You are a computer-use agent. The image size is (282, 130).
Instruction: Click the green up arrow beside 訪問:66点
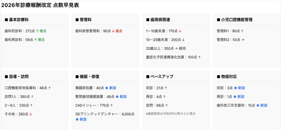coord(167,105)
